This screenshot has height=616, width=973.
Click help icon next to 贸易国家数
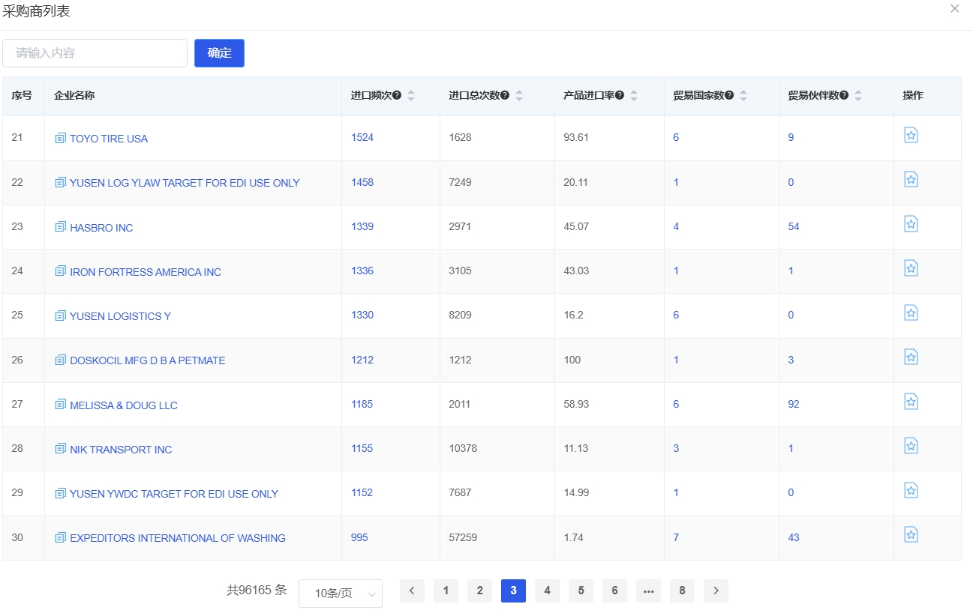tap(729, 96)
